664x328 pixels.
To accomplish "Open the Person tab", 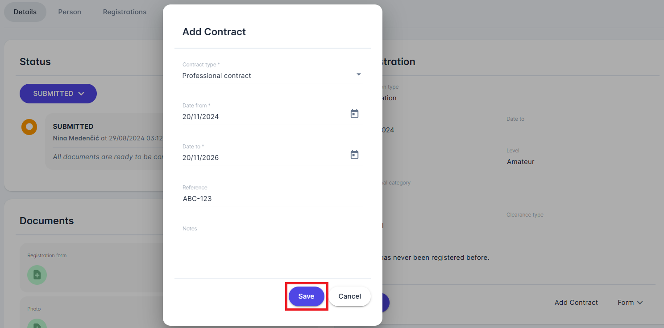I will tap(70, 12).
